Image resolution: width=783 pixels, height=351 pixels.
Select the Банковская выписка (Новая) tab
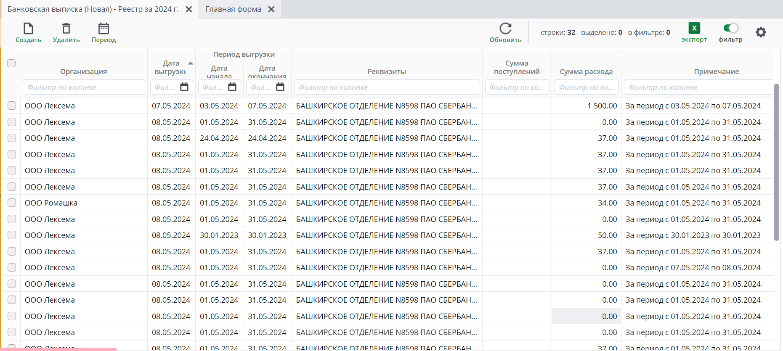point(93,9)
